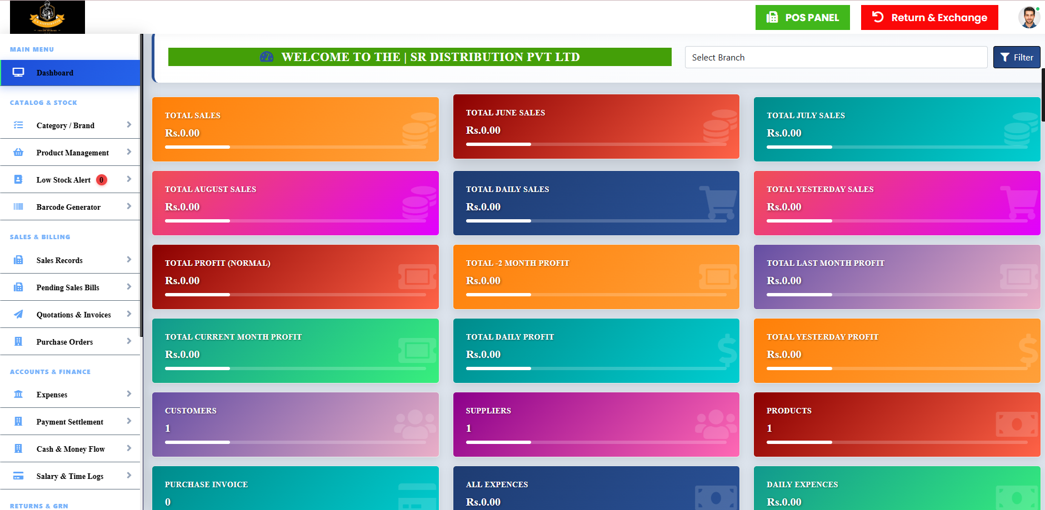
Task: Click the coins icon on Total Sales card
Action: (x=419, y=129)
